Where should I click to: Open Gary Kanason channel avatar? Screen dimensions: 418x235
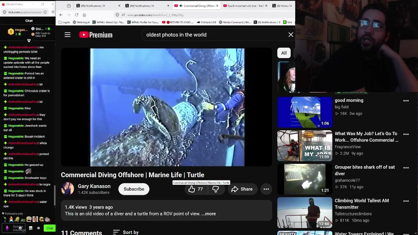click(68, 189)
